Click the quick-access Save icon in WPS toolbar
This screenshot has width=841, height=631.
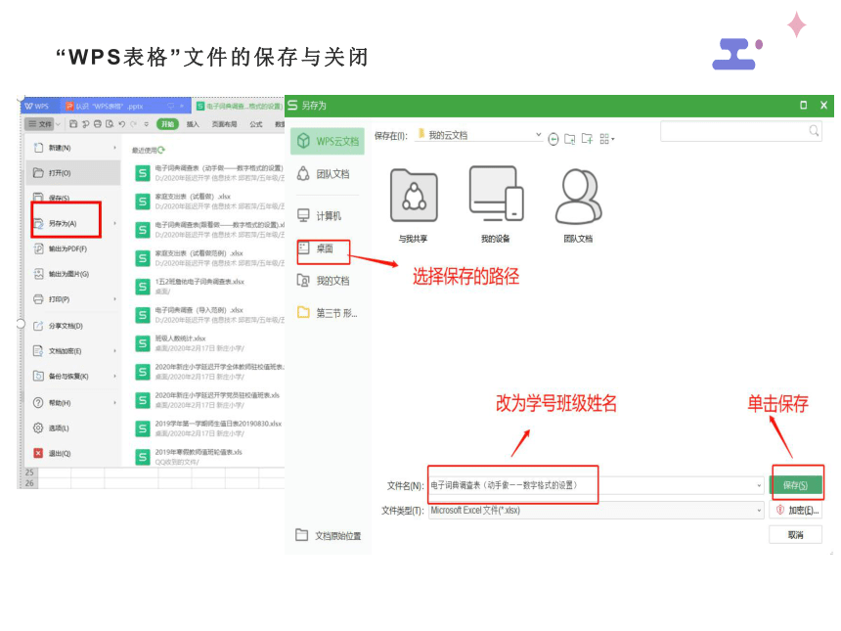click(73, 124)
